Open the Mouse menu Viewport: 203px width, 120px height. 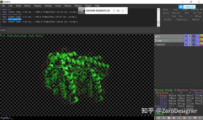[68, 6]
